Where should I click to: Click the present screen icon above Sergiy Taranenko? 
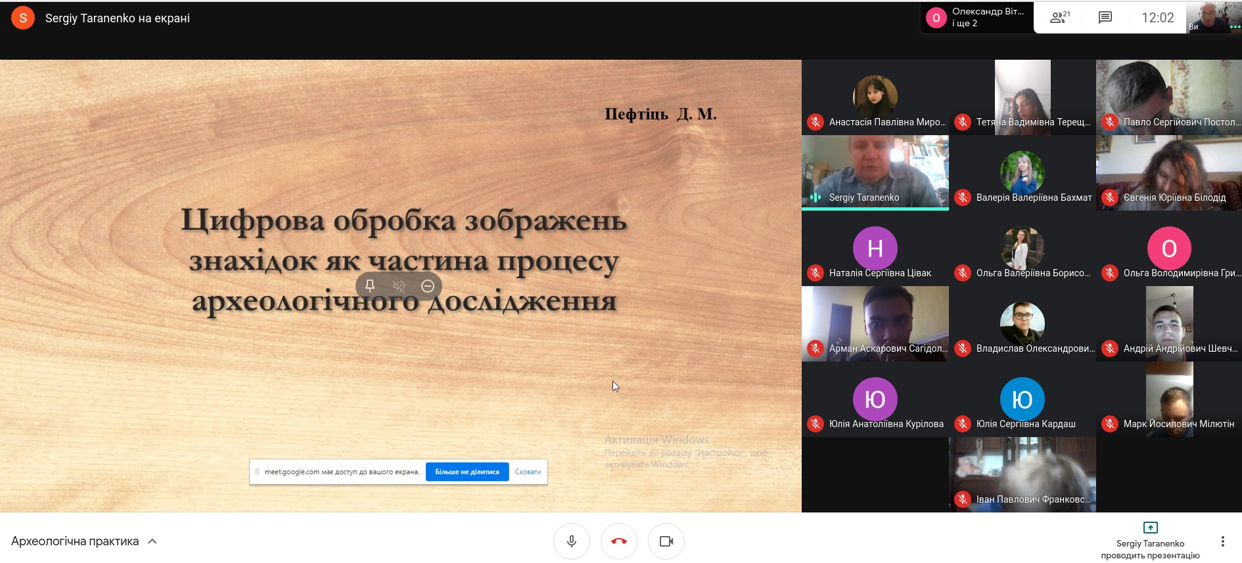pyautogui.click(x=1150, y=528)
